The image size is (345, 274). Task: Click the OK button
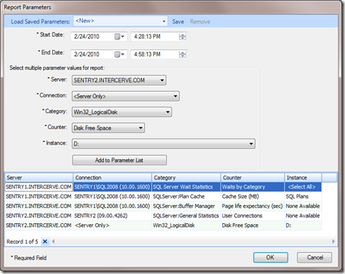tap(271, 257)
